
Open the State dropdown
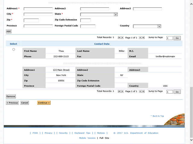pyautogui.click(x=99, y=15)
